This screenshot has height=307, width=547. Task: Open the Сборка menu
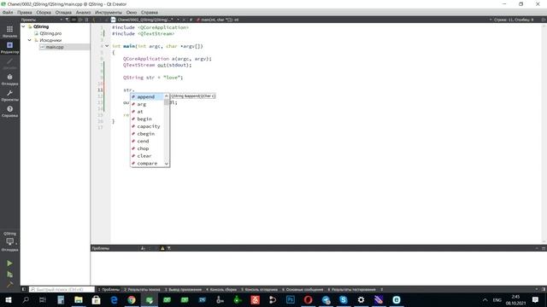tap(44, 12)
